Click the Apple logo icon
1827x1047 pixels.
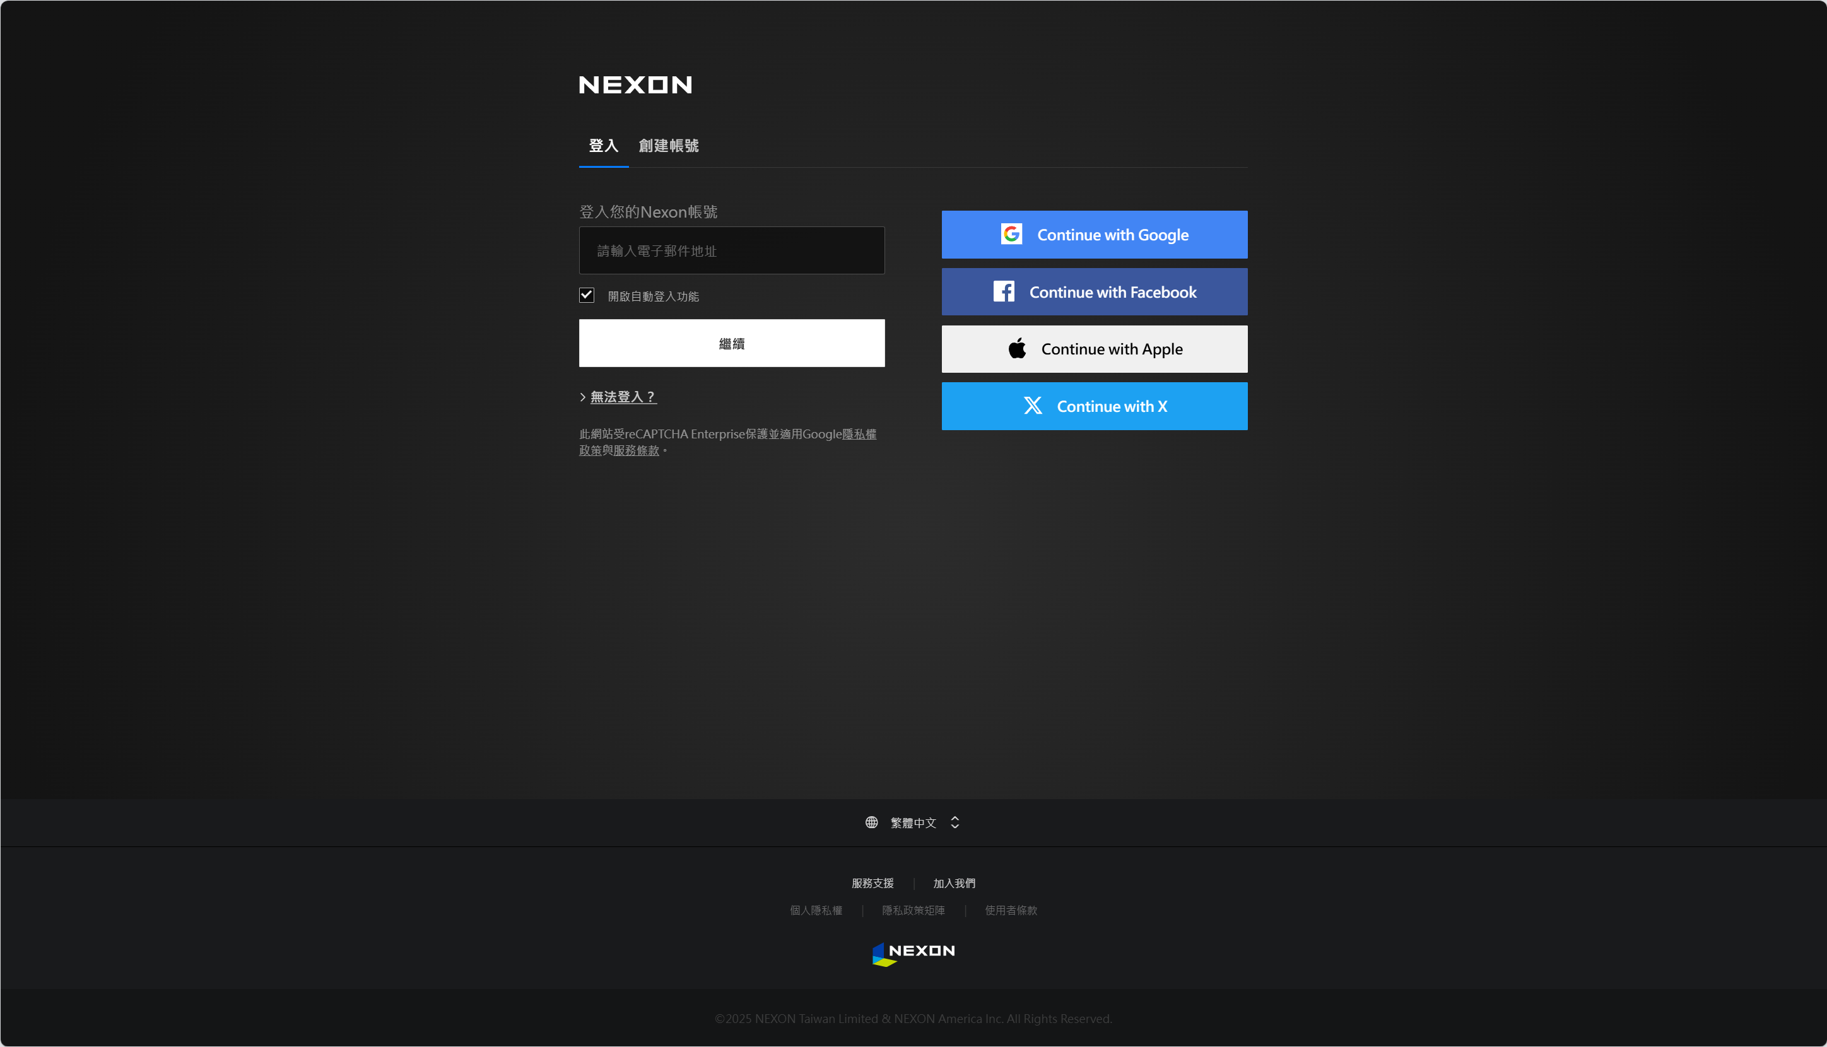pyautogui.click(x=1017, y=349)
